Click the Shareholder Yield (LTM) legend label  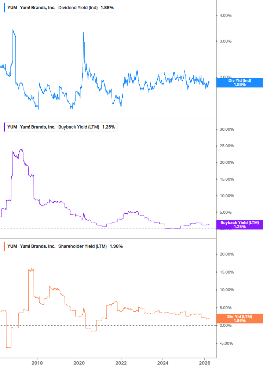pos(83,246)
